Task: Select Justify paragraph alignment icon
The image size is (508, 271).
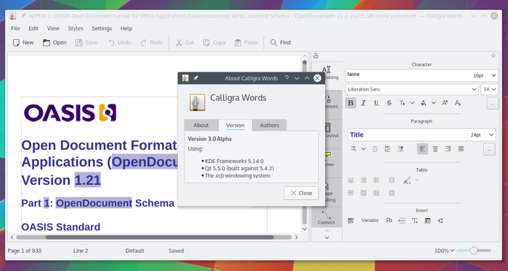Action: tap(461, 149)
